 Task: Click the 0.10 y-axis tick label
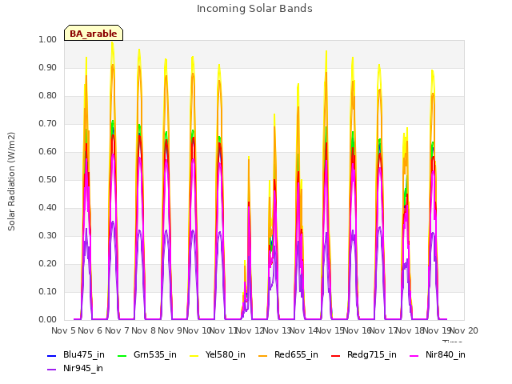point(48,291)
